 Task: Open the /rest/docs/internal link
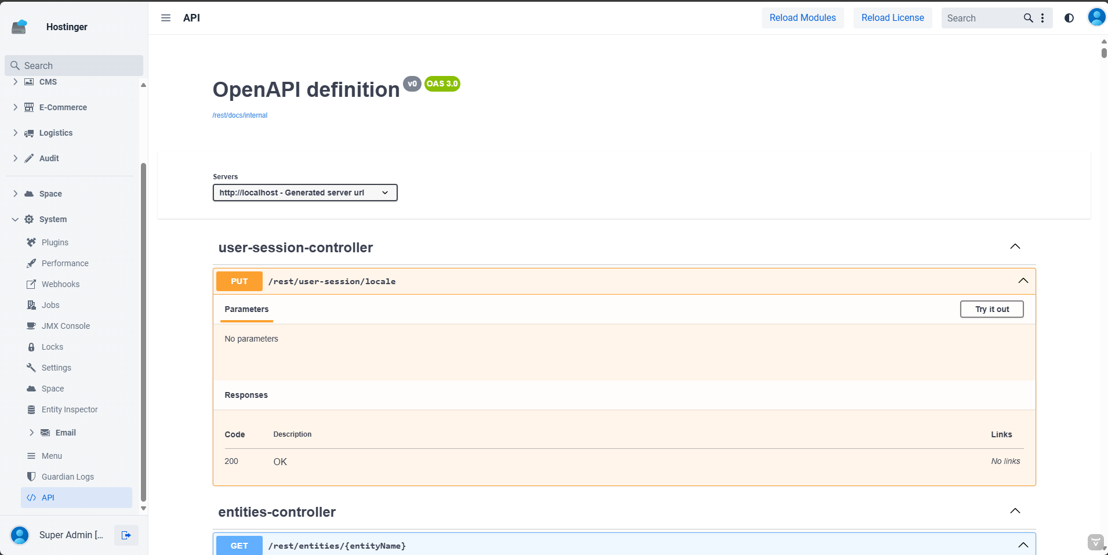pyautogui.click(x=240, y=115)
